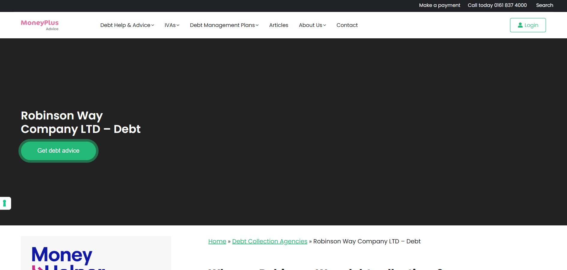Open the green cookie settings keyhole icon

4,203
